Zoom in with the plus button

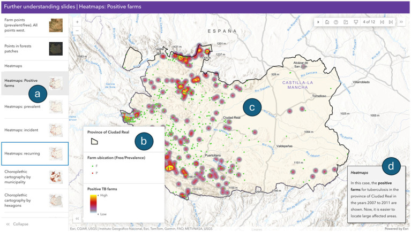(77, 22)
